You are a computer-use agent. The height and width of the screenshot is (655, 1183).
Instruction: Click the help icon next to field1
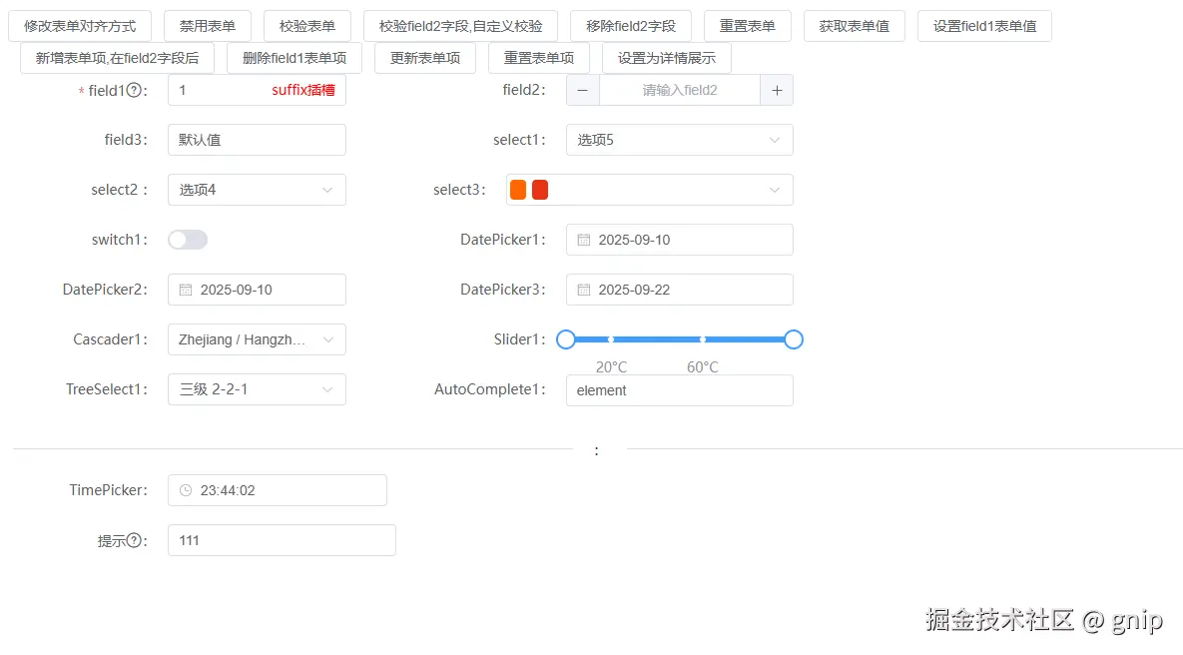point(134,91)
